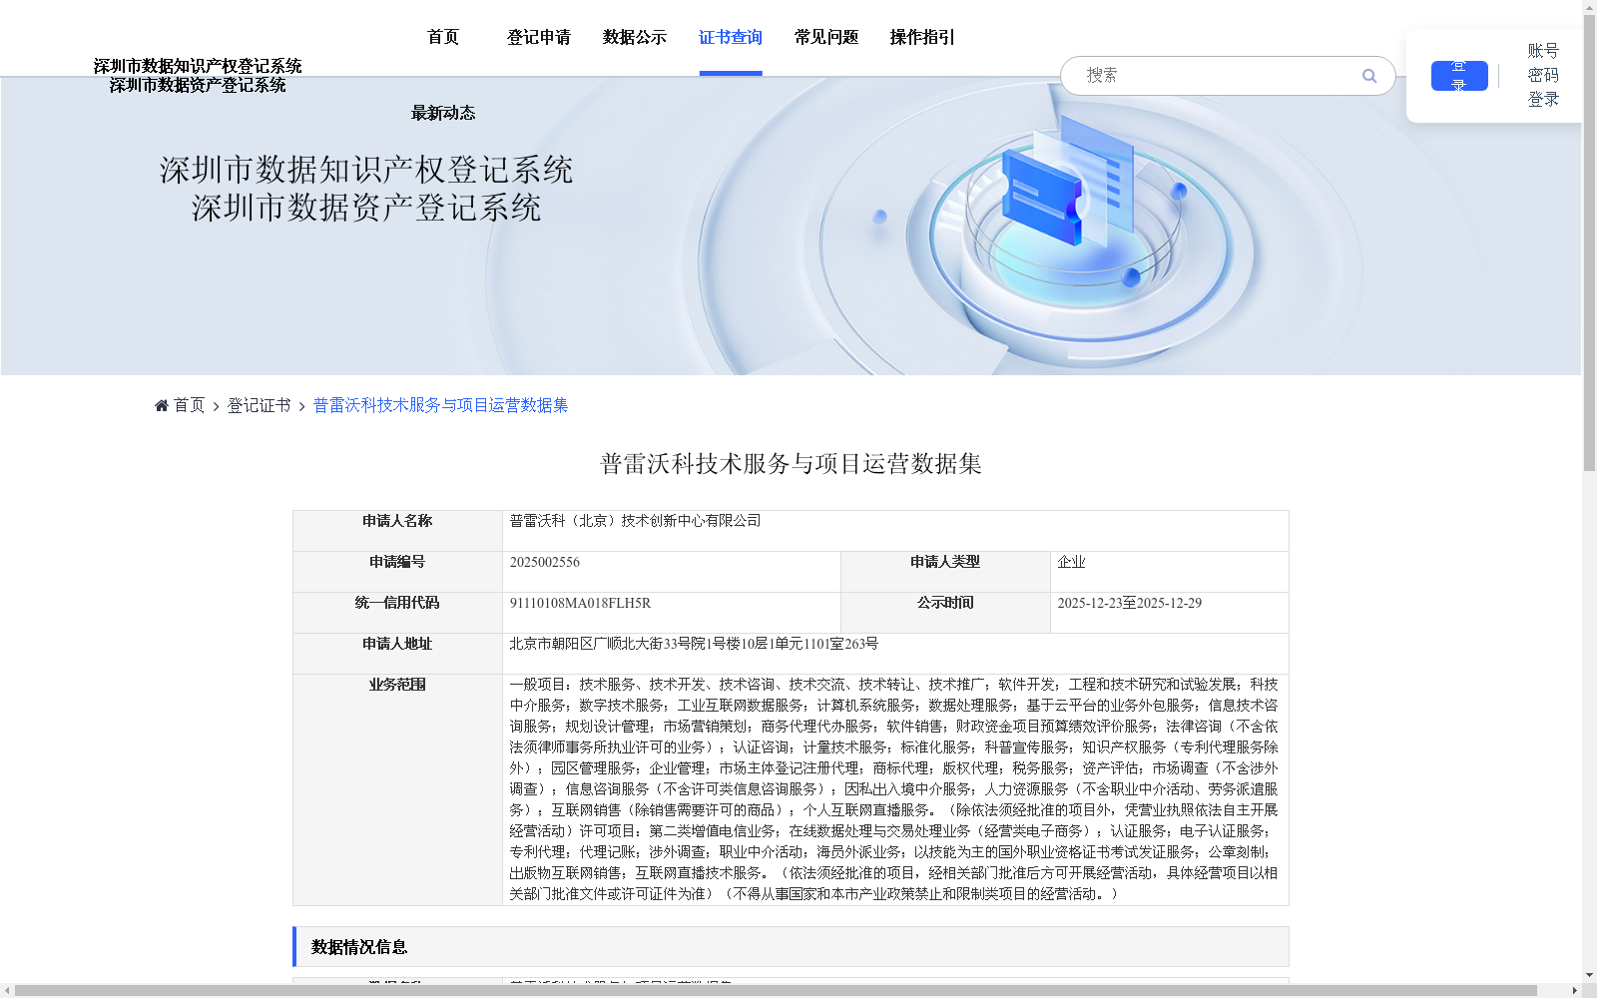The image size is (1597, 998).
Task: Click the scrollbar down arrow
Action: click(x=1589, y=975)
